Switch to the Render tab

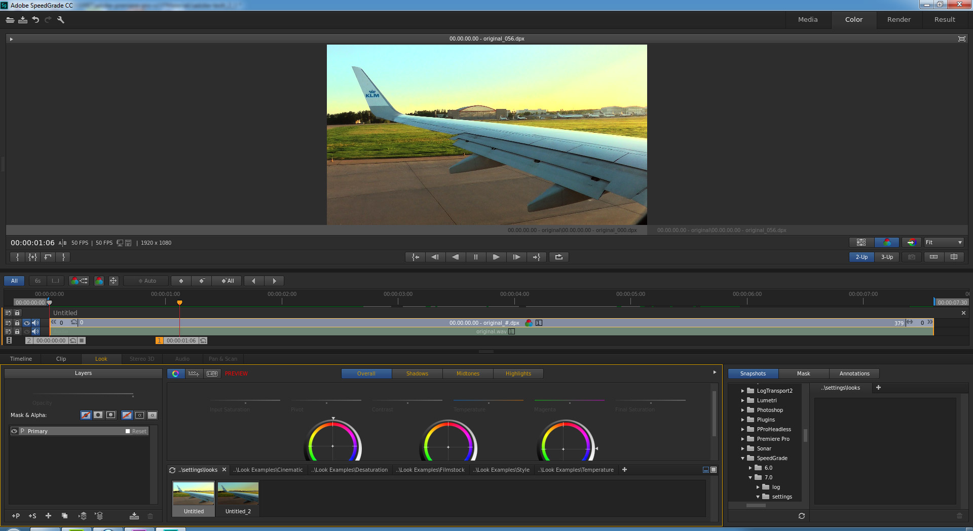[899, 19]
